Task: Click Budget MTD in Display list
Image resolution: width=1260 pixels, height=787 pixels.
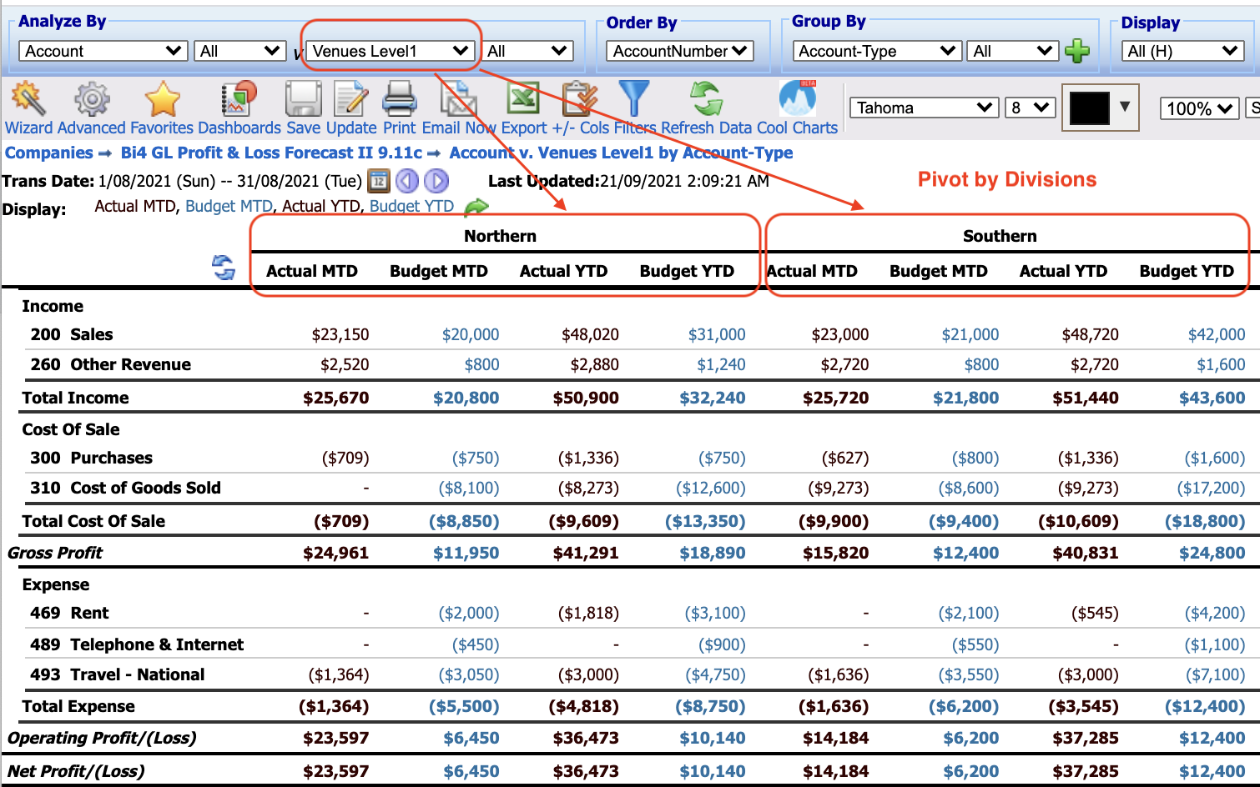Action: point(229,206)
